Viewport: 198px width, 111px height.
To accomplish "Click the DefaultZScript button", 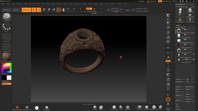I will [167, 1].
